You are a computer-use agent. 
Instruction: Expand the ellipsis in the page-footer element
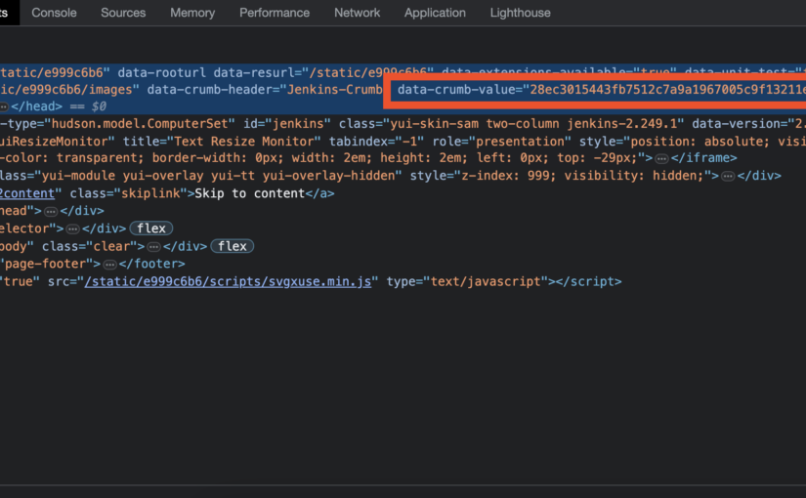109,265
